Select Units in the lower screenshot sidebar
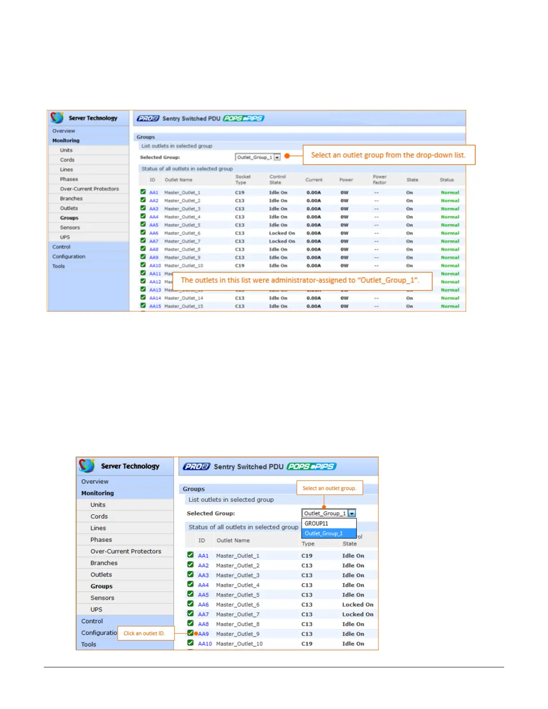This screenshot has width=548, height=709. click(98, 505)
